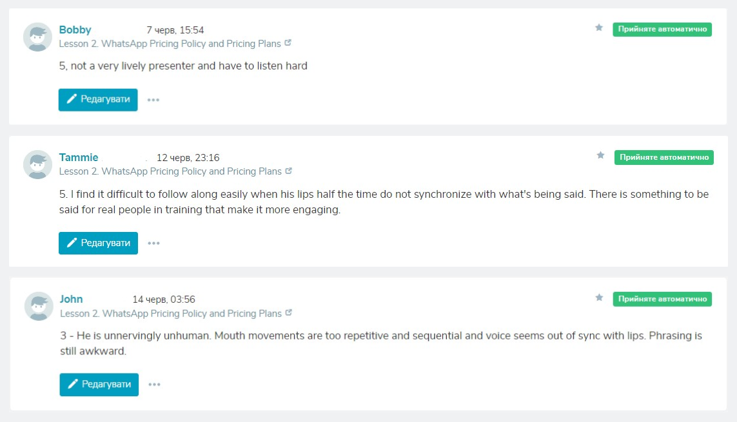The width and height of the screenshot is (737, 422).
Task: Open Lesson 2 link under Bobby's name
Action: pos(170,44)
